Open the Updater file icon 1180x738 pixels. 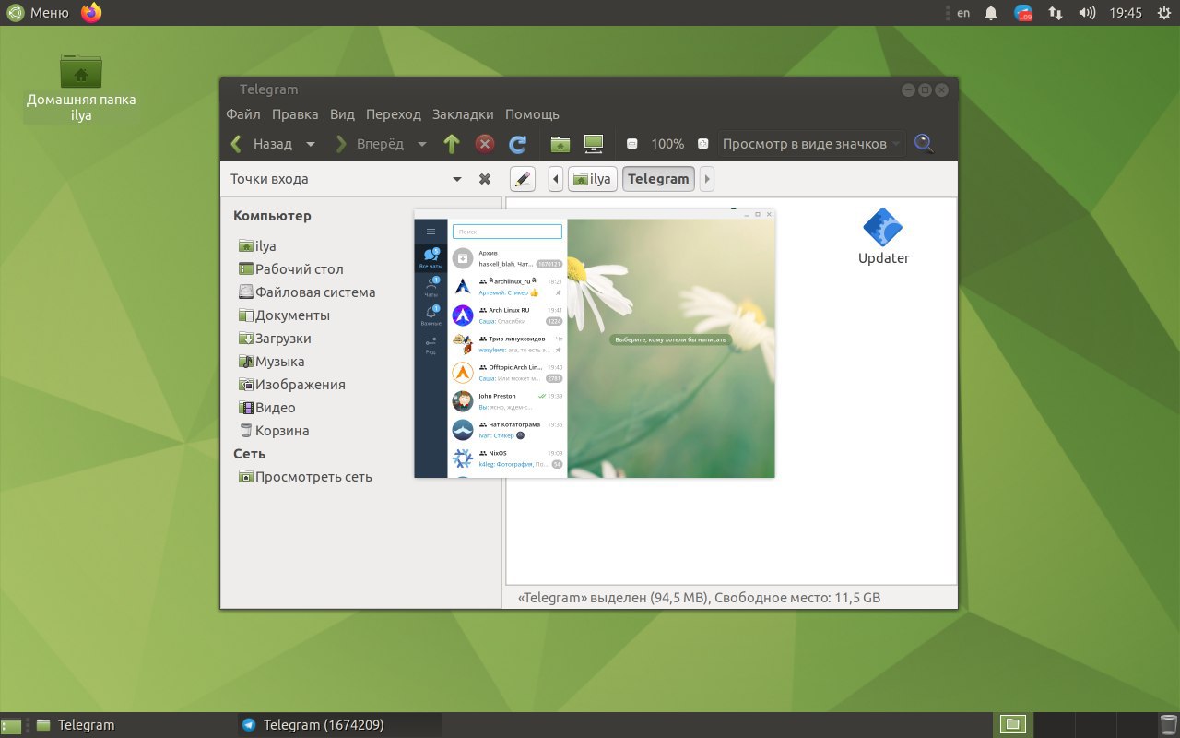point(883,237)
